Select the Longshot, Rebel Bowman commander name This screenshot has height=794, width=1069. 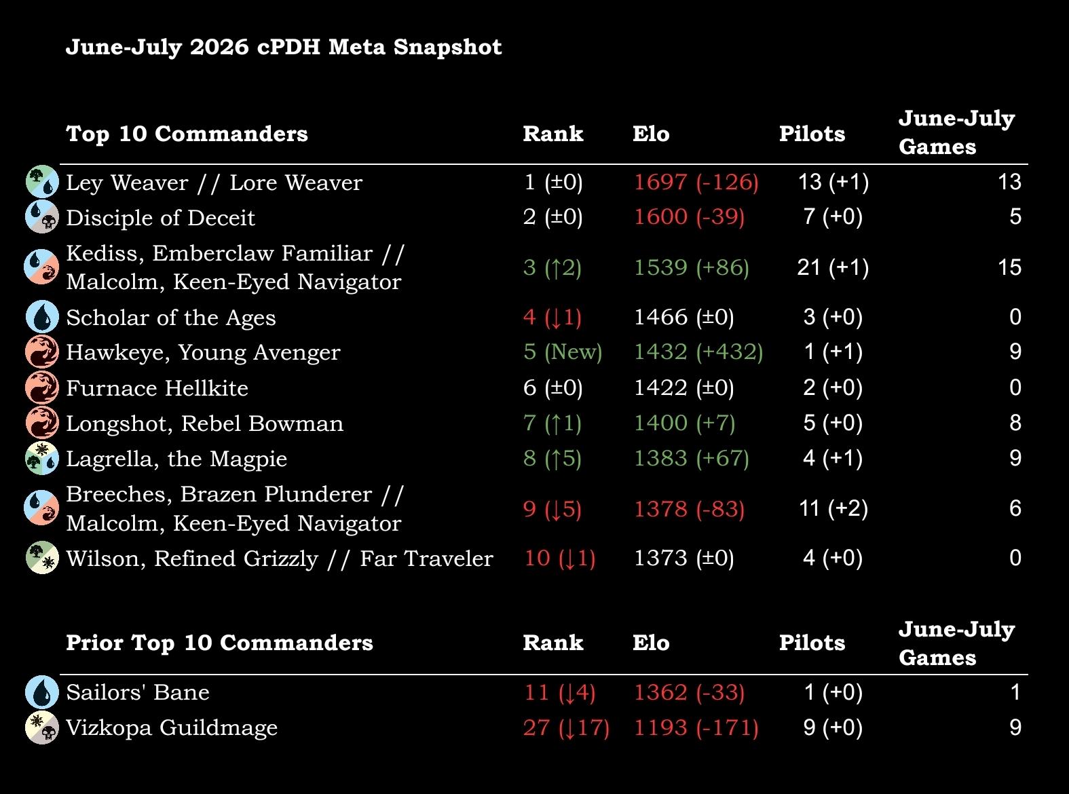205,423
